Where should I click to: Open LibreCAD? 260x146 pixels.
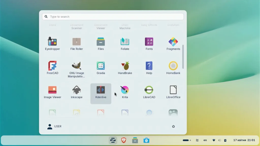pos(149,92)
